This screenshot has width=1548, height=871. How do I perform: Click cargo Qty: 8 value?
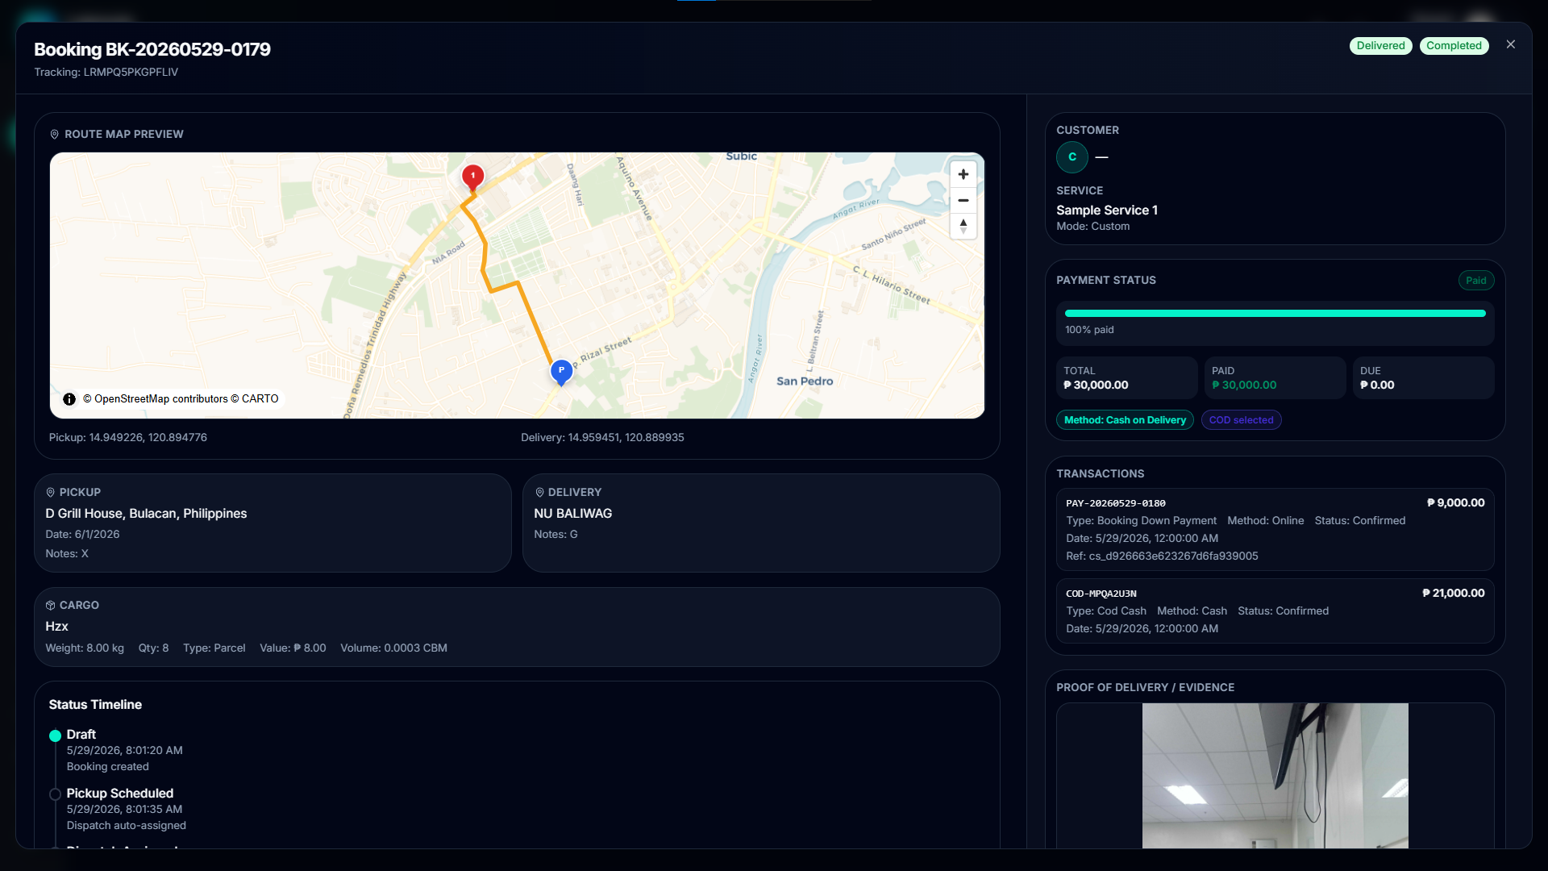point(153,648)
